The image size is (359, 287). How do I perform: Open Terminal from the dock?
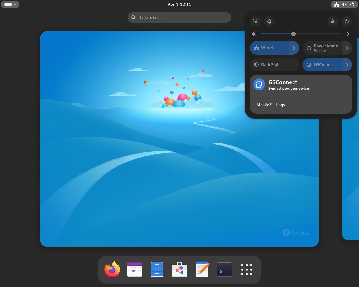224,269
